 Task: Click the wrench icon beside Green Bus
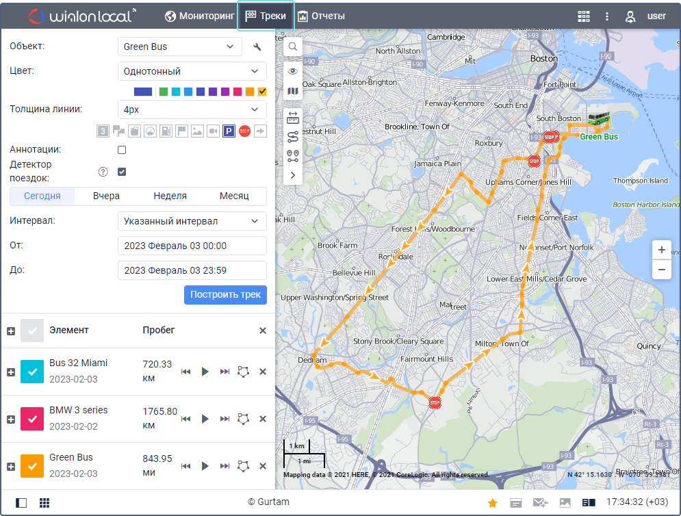tap(257, 47)
